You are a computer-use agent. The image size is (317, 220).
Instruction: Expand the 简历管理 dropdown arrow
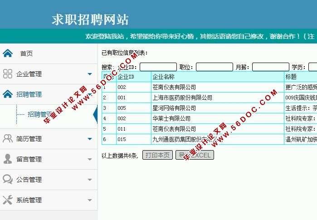point(90,139)
